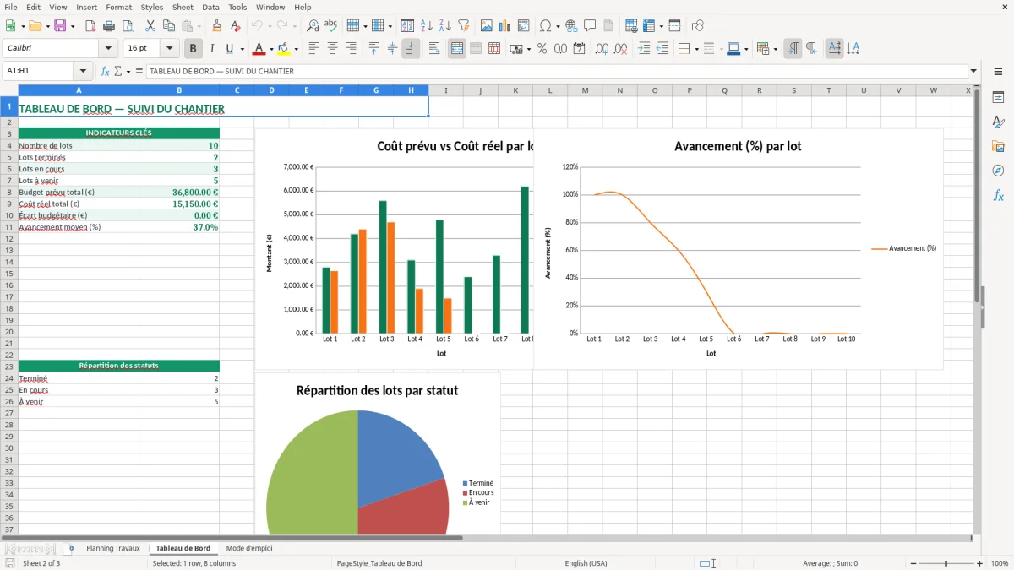Viewport: 1014px width, 570px height.
Task: Open the Sheet menu
Action: [x=183, y=7]
